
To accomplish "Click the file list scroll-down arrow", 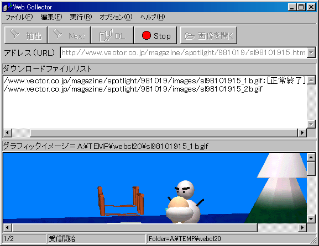I will tap(311, 124).
